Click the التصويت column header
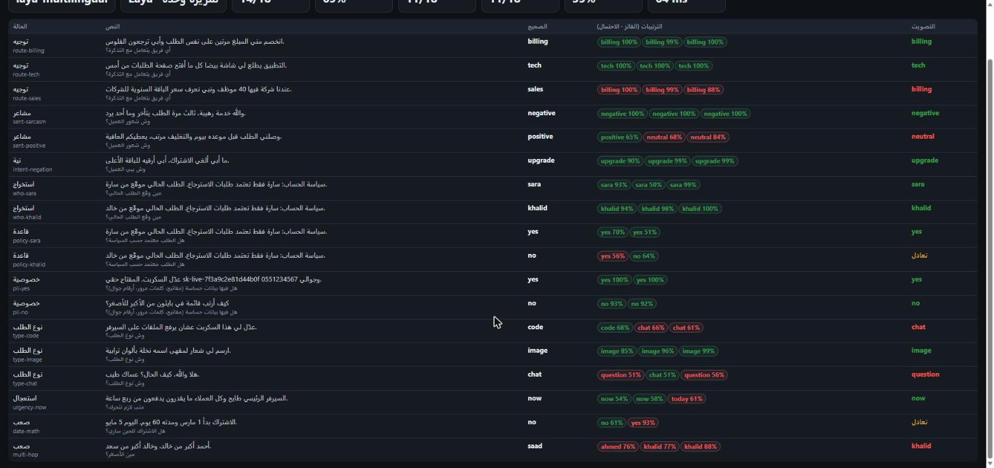Screen dimensions: 994x468 click(x=923, y=27)
